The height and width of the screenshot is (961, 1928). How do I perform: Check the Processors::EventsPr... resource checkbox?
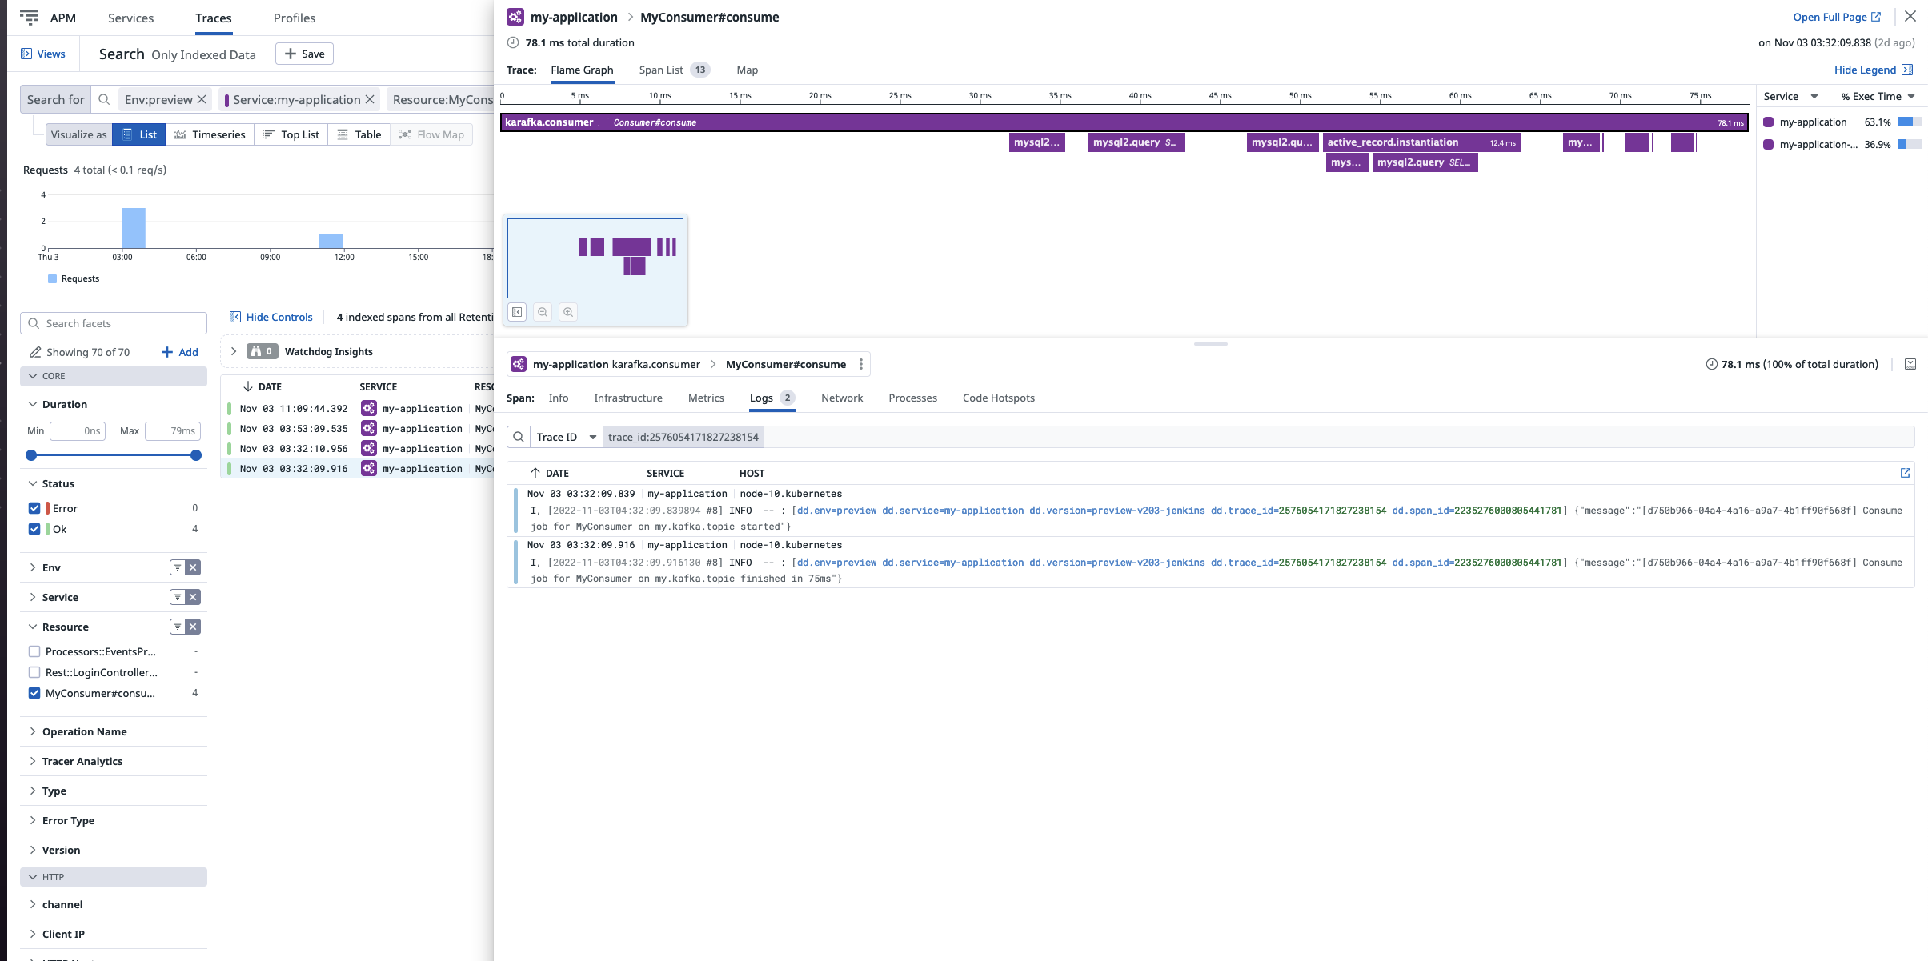tap(34, 651)
